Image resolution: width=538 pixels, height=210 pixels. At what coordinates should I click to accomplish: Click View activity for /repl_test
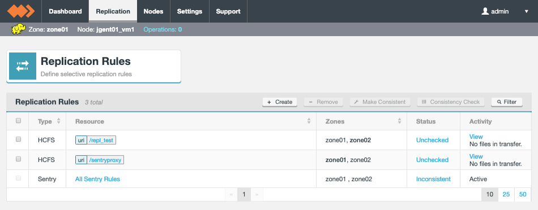476,137
